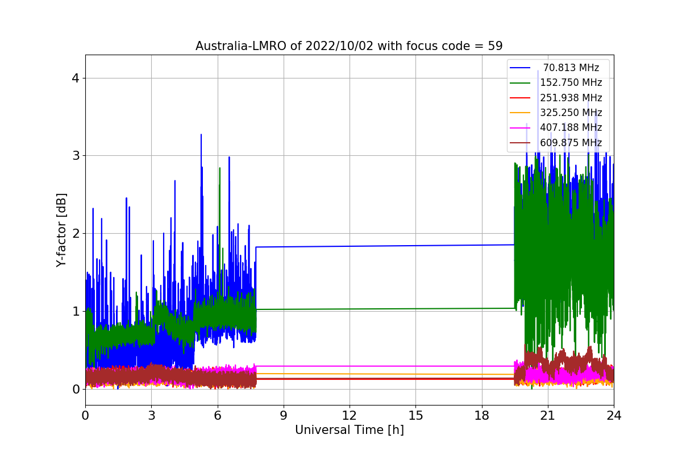Click the green line sample in legend
This screenshot has width=682, height=455.
click(520, 83)
